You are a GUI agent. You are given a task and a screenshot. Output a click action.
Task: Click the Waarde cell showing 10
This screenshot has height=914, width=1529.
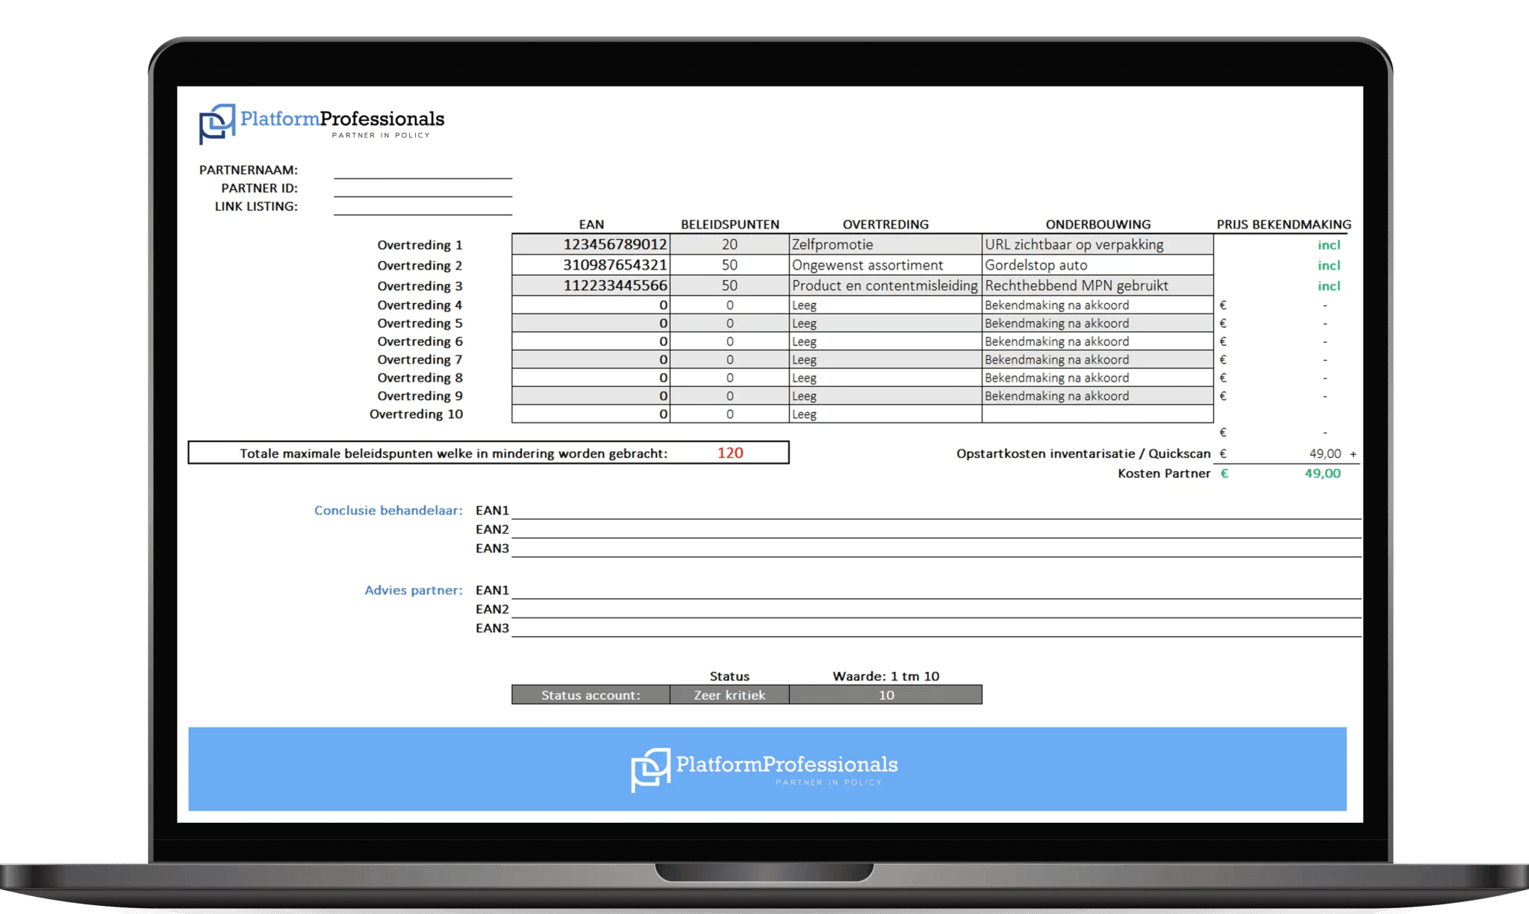pos(885,695)
